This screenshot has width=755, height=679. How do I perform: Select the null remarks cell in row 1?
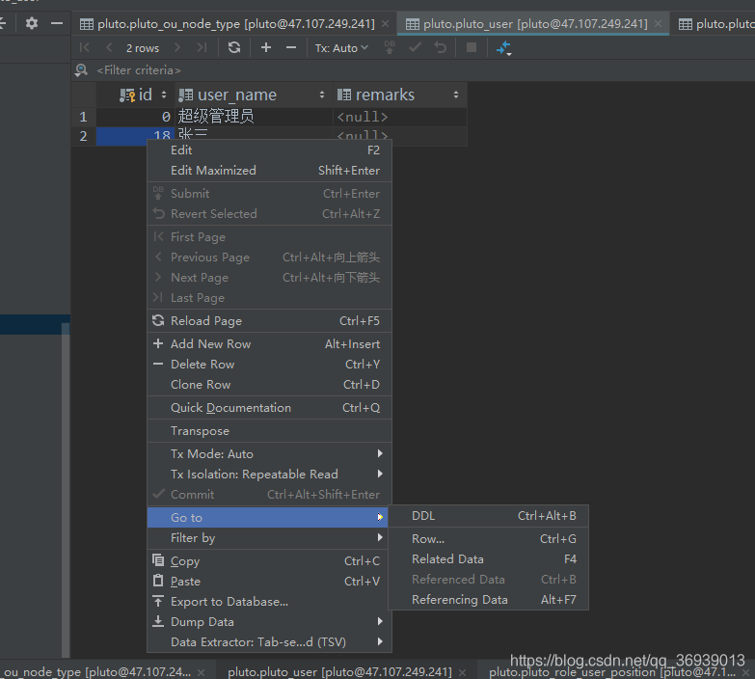click(399, 117)
